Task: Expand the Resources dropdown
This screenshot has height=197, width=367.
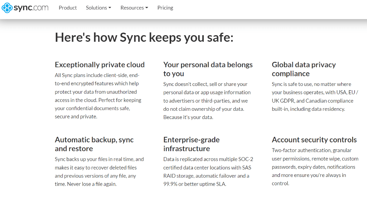Action: [x=134, y=8]
